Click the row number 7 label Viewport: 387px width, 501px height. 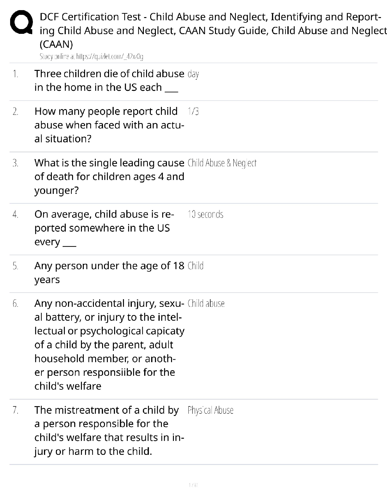(15, 410)
